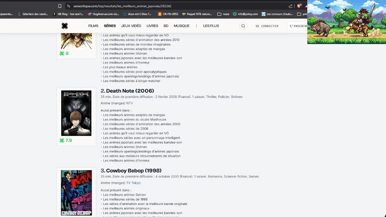Open 'Les meilleures séries d'animation des années 2010'
Image resolution: width=386 pixels, height=217 pixels.
pyautogui.click(x=141, y=40)
